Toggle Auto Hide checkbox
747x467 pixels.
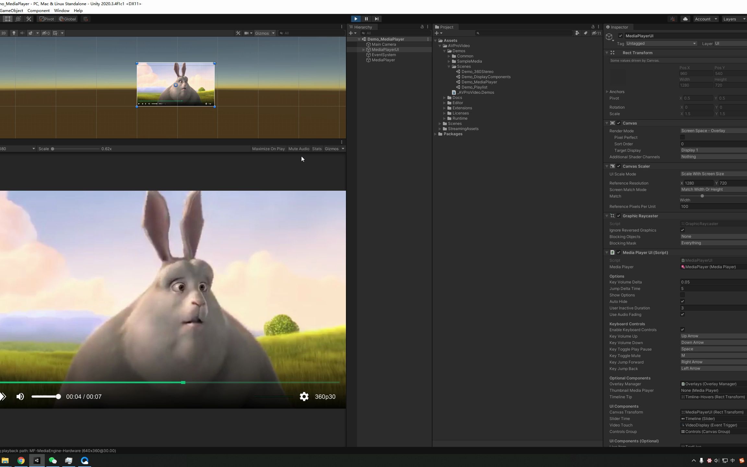click(682, 302)
